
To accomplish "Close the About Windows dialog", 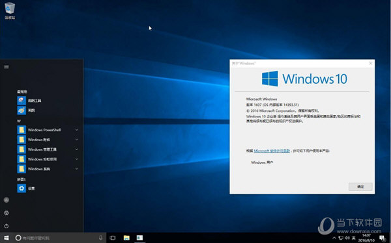I will pyautogui.click(x=371, y=63).
